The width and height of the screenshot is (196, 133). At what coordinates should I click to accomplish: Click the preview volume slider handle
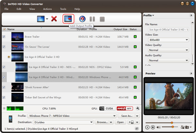[172, 127]
